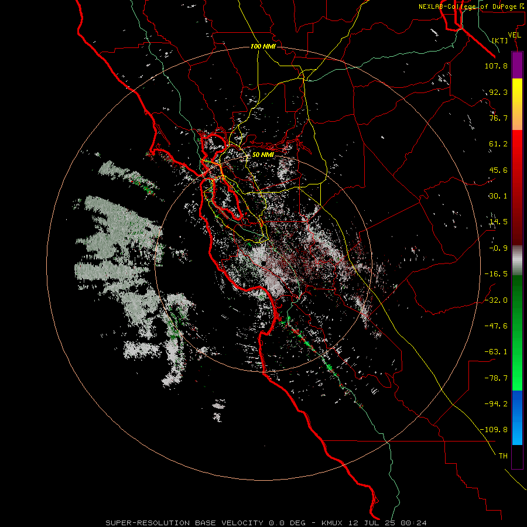Click the SUPER-RESOLUTION BASE VELOCITY caption
The width and height of the screenshot is (527, 527).
[184, 523]
